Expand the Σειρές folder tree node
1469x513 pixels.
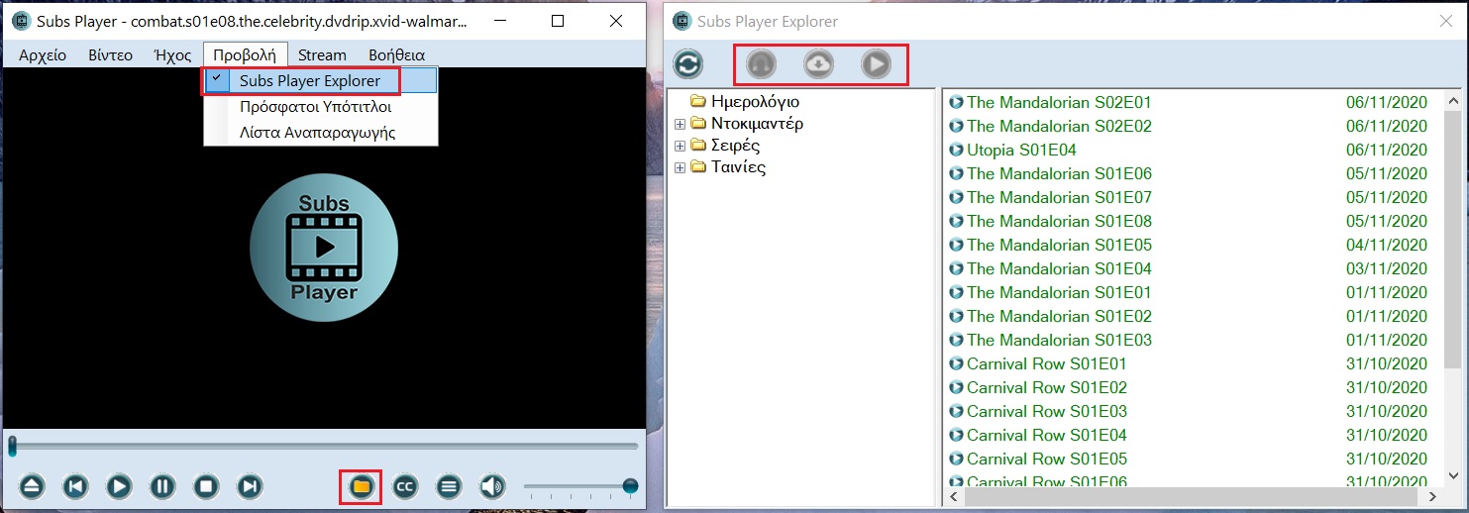pos(681,146)
